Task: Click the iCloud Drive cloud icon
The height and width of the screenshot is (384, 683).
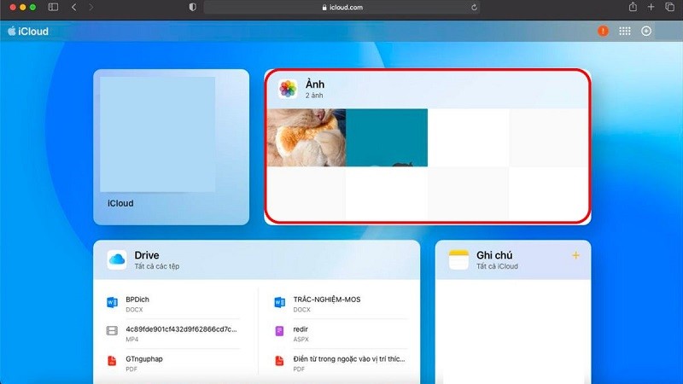Action: [117, 260]
